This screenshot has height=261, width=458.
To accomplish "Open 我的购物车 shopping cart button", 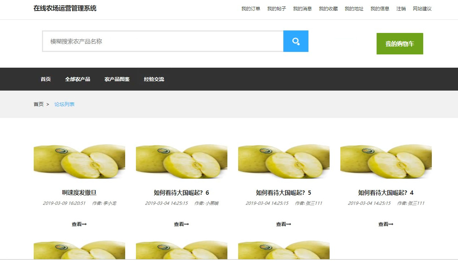I will tap(400, 44).
